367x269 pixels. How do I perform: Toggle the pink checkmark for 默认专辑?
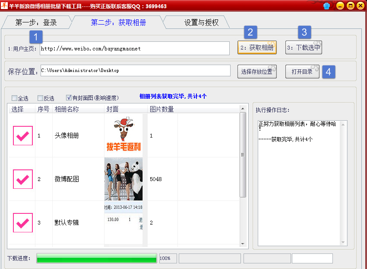[x=22, y=223]
